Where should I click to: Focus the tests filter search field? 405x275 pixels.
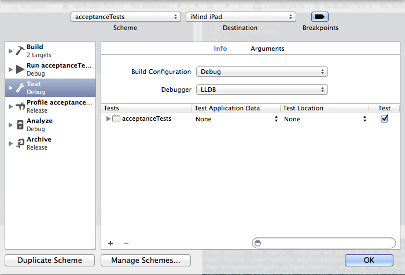pos(324,243)
